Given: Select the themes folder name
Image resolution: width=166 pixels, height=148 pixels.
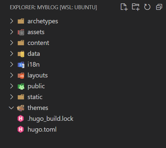Looking at the screenshot, I should click(x=38, y=108).
